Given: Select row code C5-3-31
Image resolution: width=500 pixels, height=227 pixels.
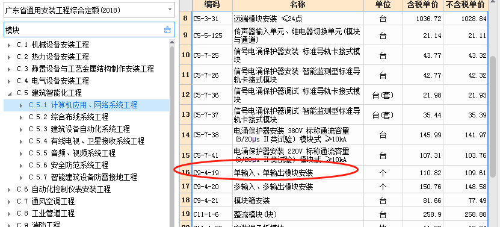Looking at the screenshot, I should (206, 19).
